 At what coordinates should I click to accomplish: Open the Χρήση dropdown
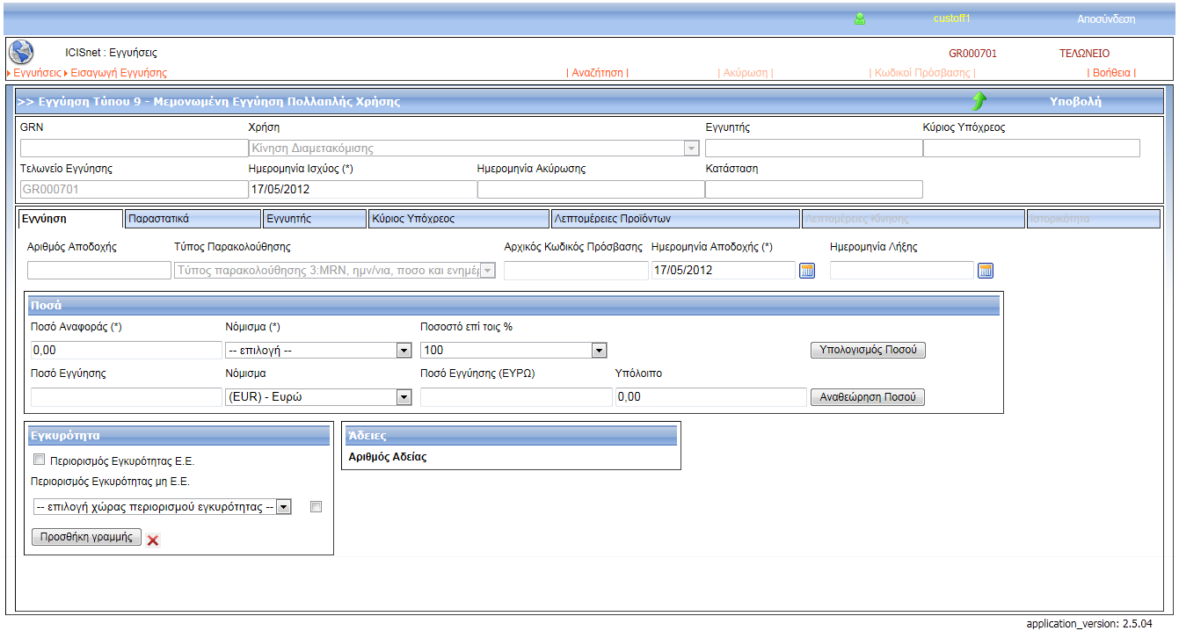click(475, 149)
